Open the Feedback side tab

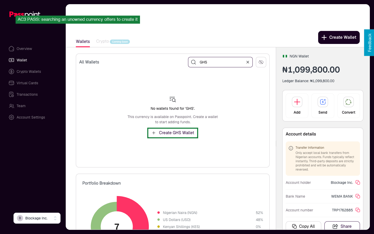(369, 43)
